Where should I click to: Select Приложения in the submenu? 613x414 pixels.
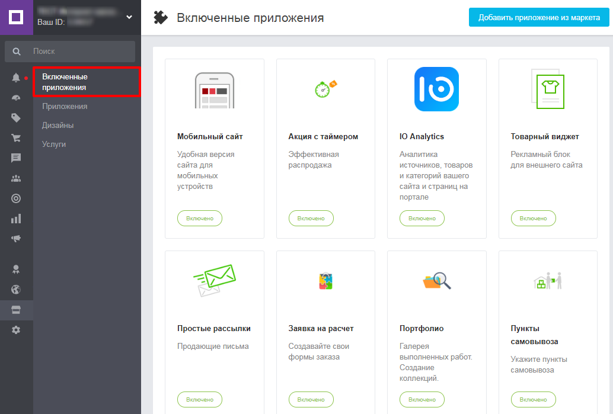[65, 107]
